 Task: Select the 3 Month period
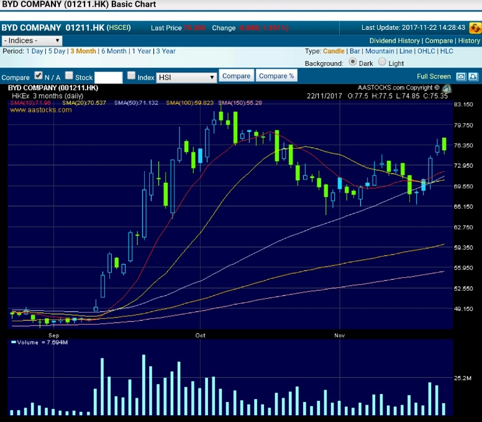[83, 51]
